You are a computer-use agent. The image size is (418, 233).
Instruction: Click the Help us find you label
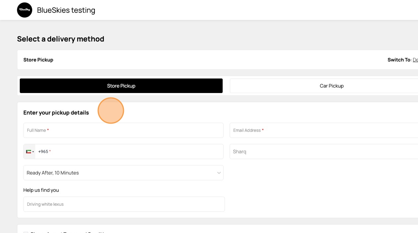[41, 190]
